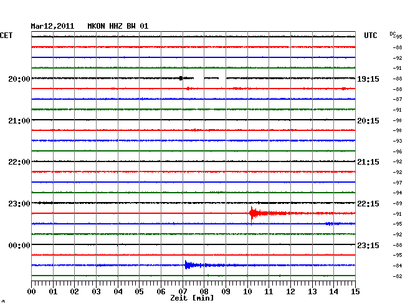Select the 20:00 CET row label
405x308 pixels.
(19, 79)
